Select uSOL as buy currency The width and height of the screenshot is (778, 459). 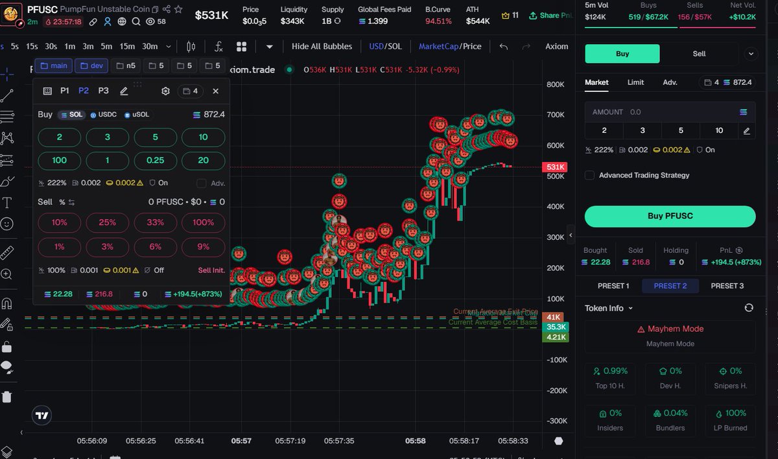pos(137,115)
